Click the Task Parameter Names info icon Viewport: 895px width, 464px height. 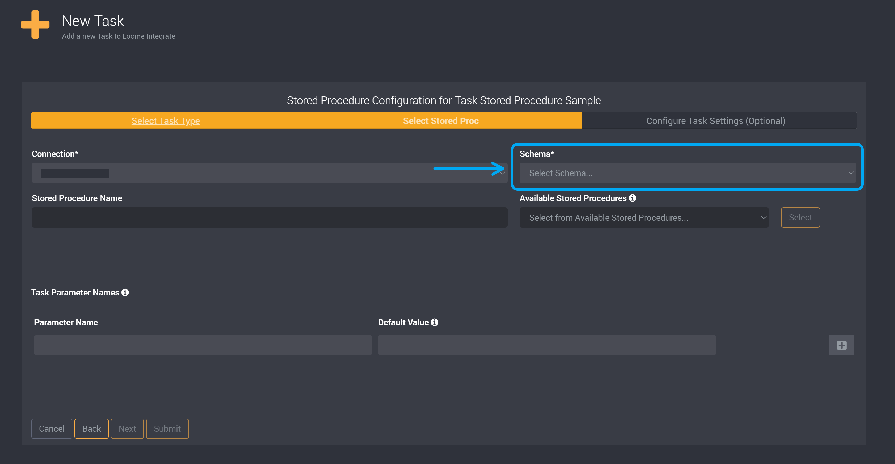(125, 292)
